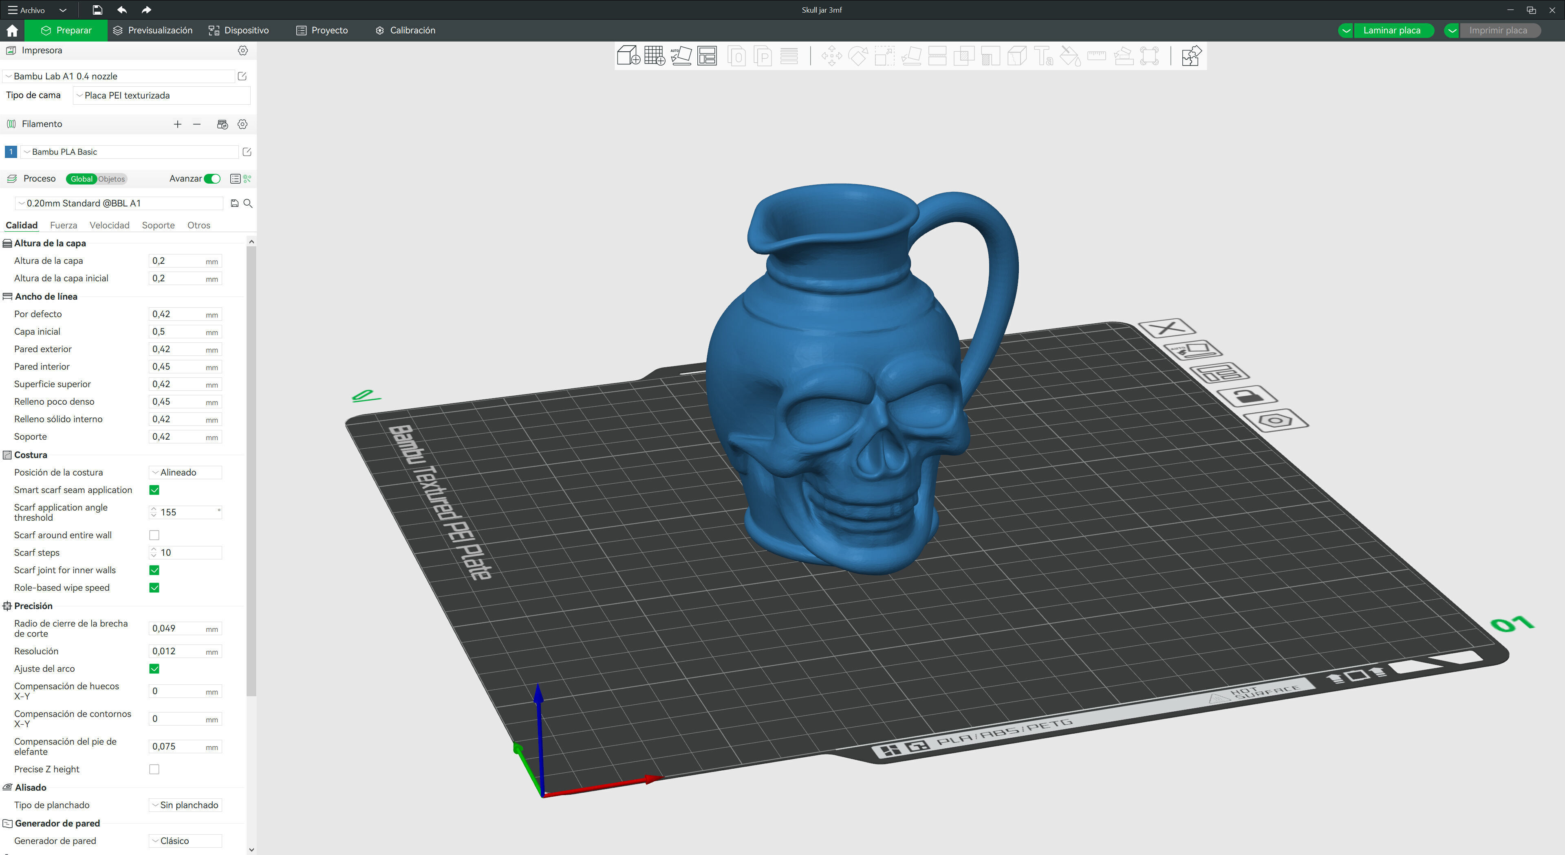Switch process scope to Global

pyautogui.click(x=82, y=179)
